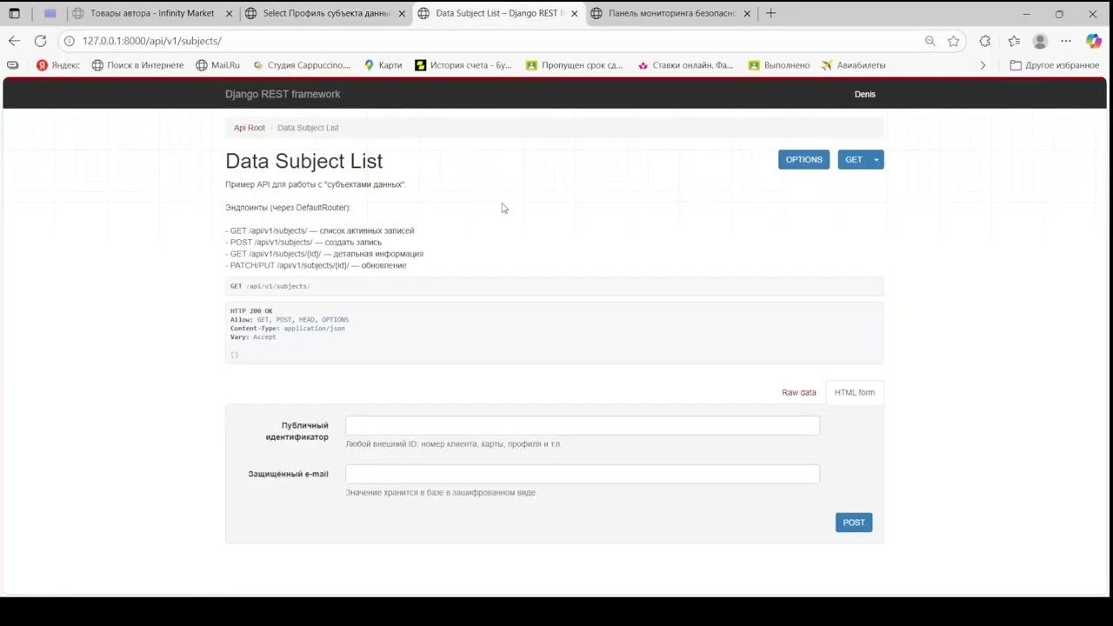Open Settings and more menu
The image size is (1113, 626).
[1065, 41]
